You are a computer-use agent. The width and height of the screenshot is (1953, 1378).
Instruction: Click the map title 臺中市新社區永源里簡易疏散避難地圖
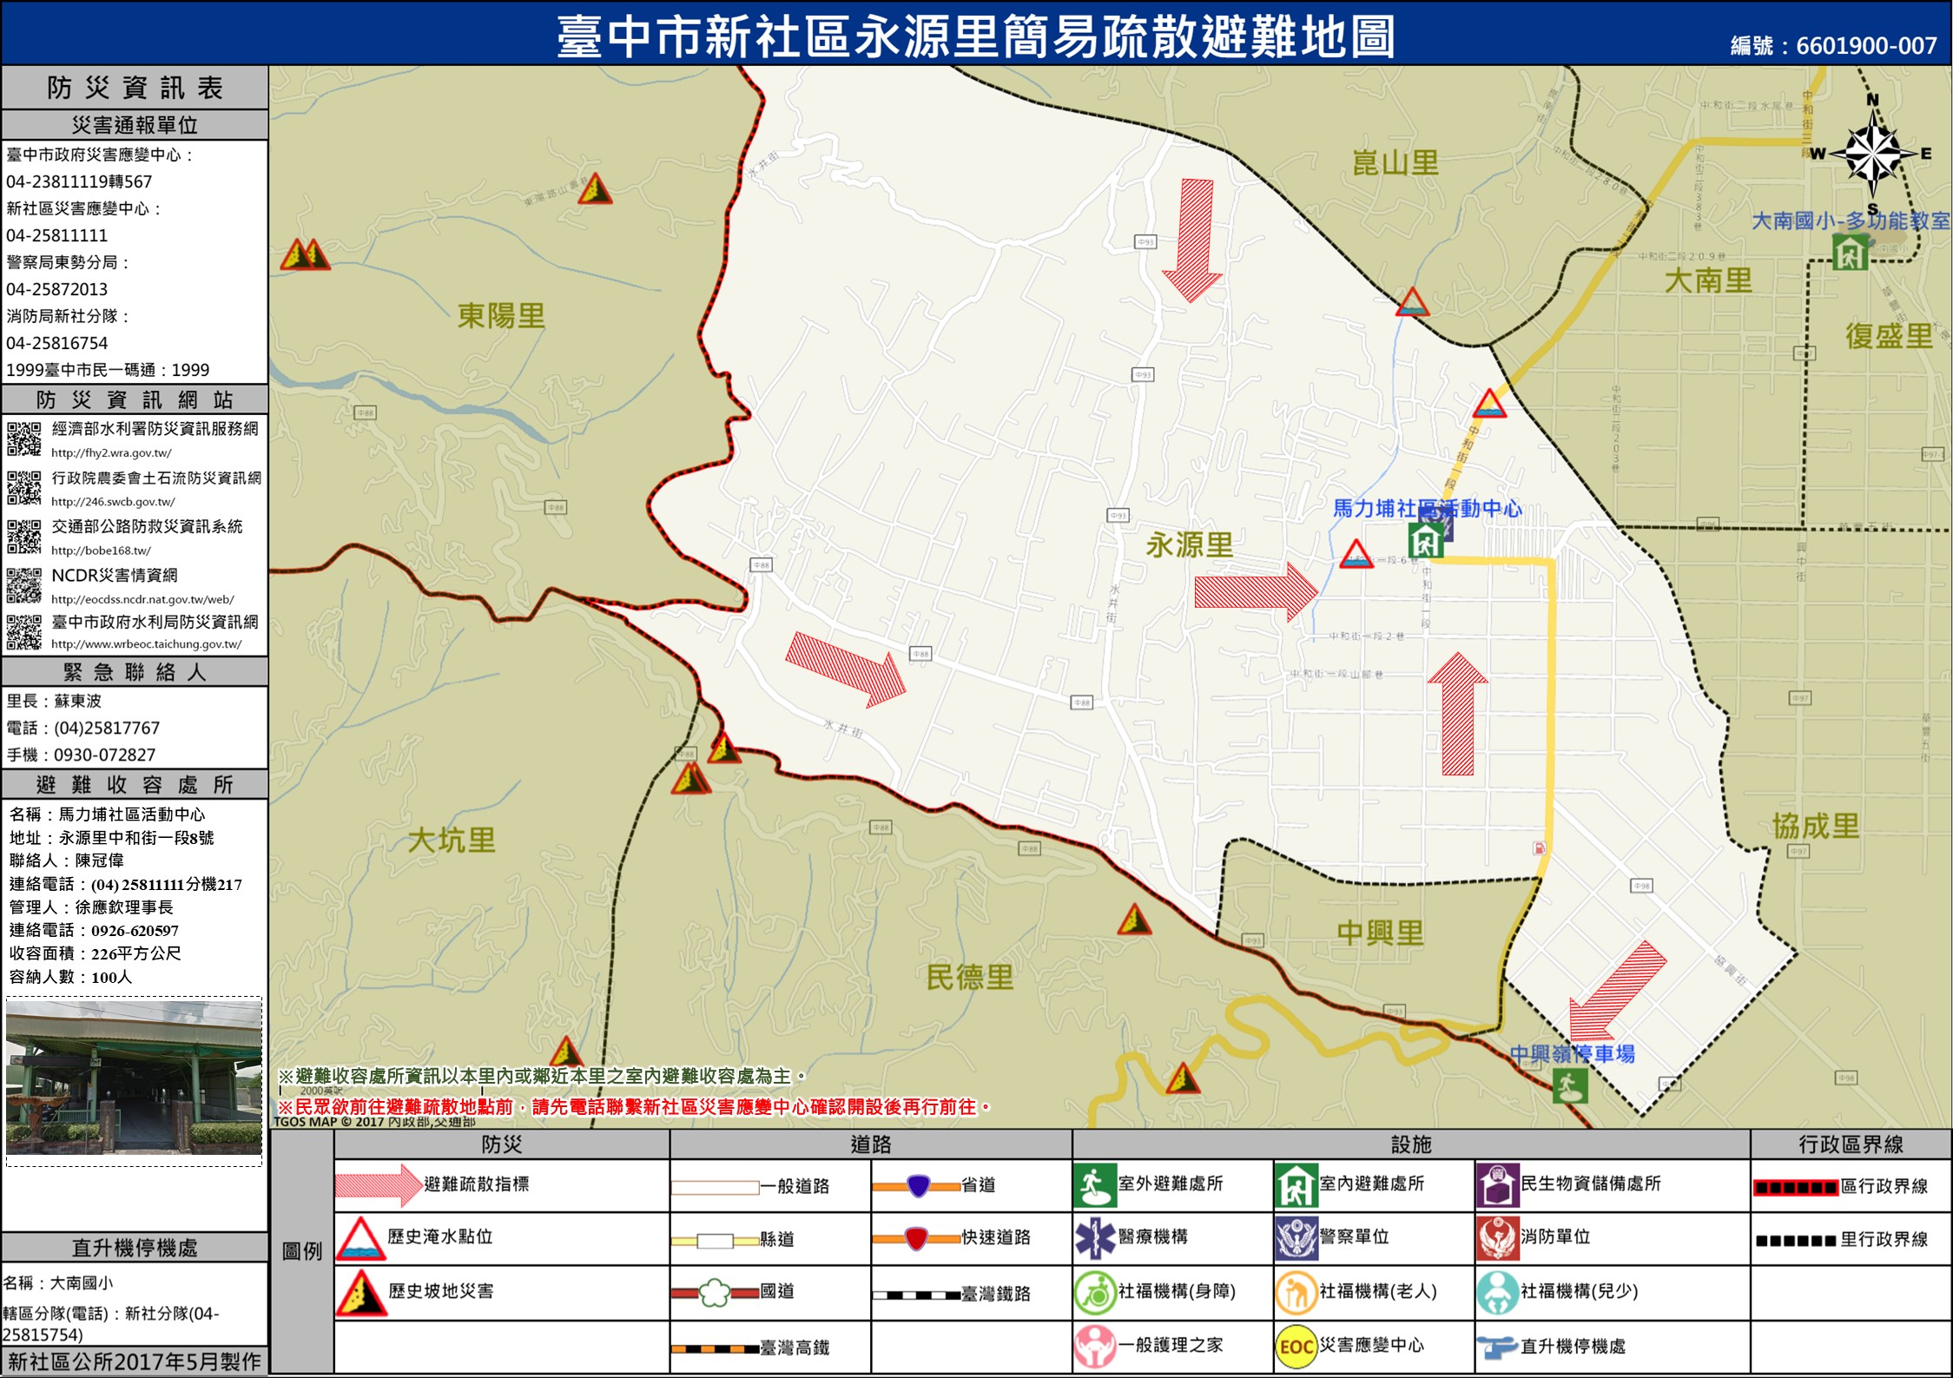point(976,37)
